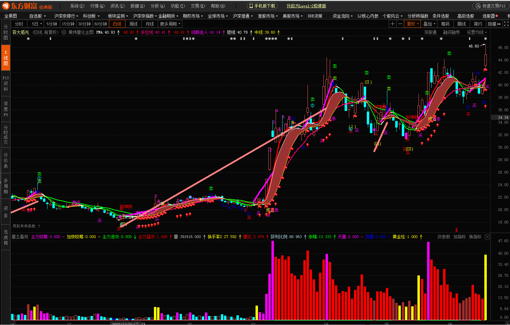Open the 交易(E) menu
Image resolution: width=510 pixels, height=325 pixels.
(x=198, y=6)
